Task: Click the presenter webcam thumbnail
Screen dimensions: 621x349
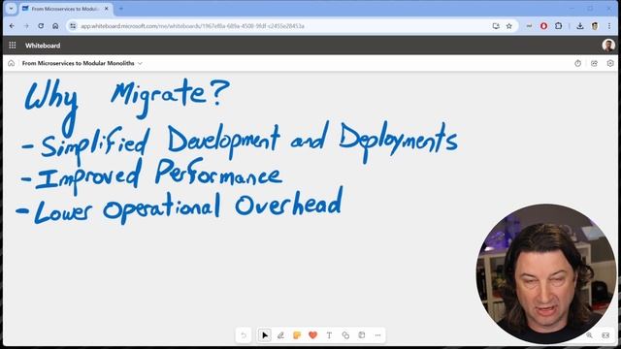Action: 546,273
